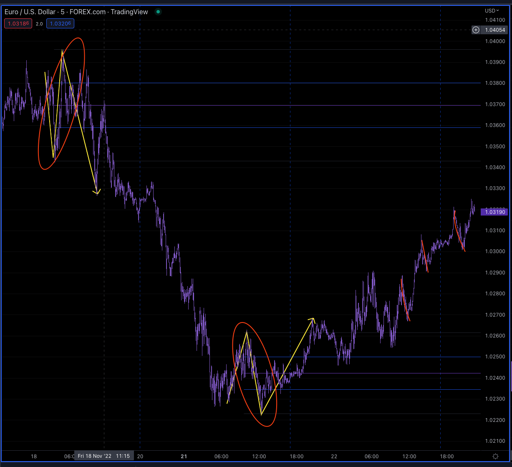512x467 pixels.
Task: Click the 1.03500 price axis label
Action: pos(495,146)
